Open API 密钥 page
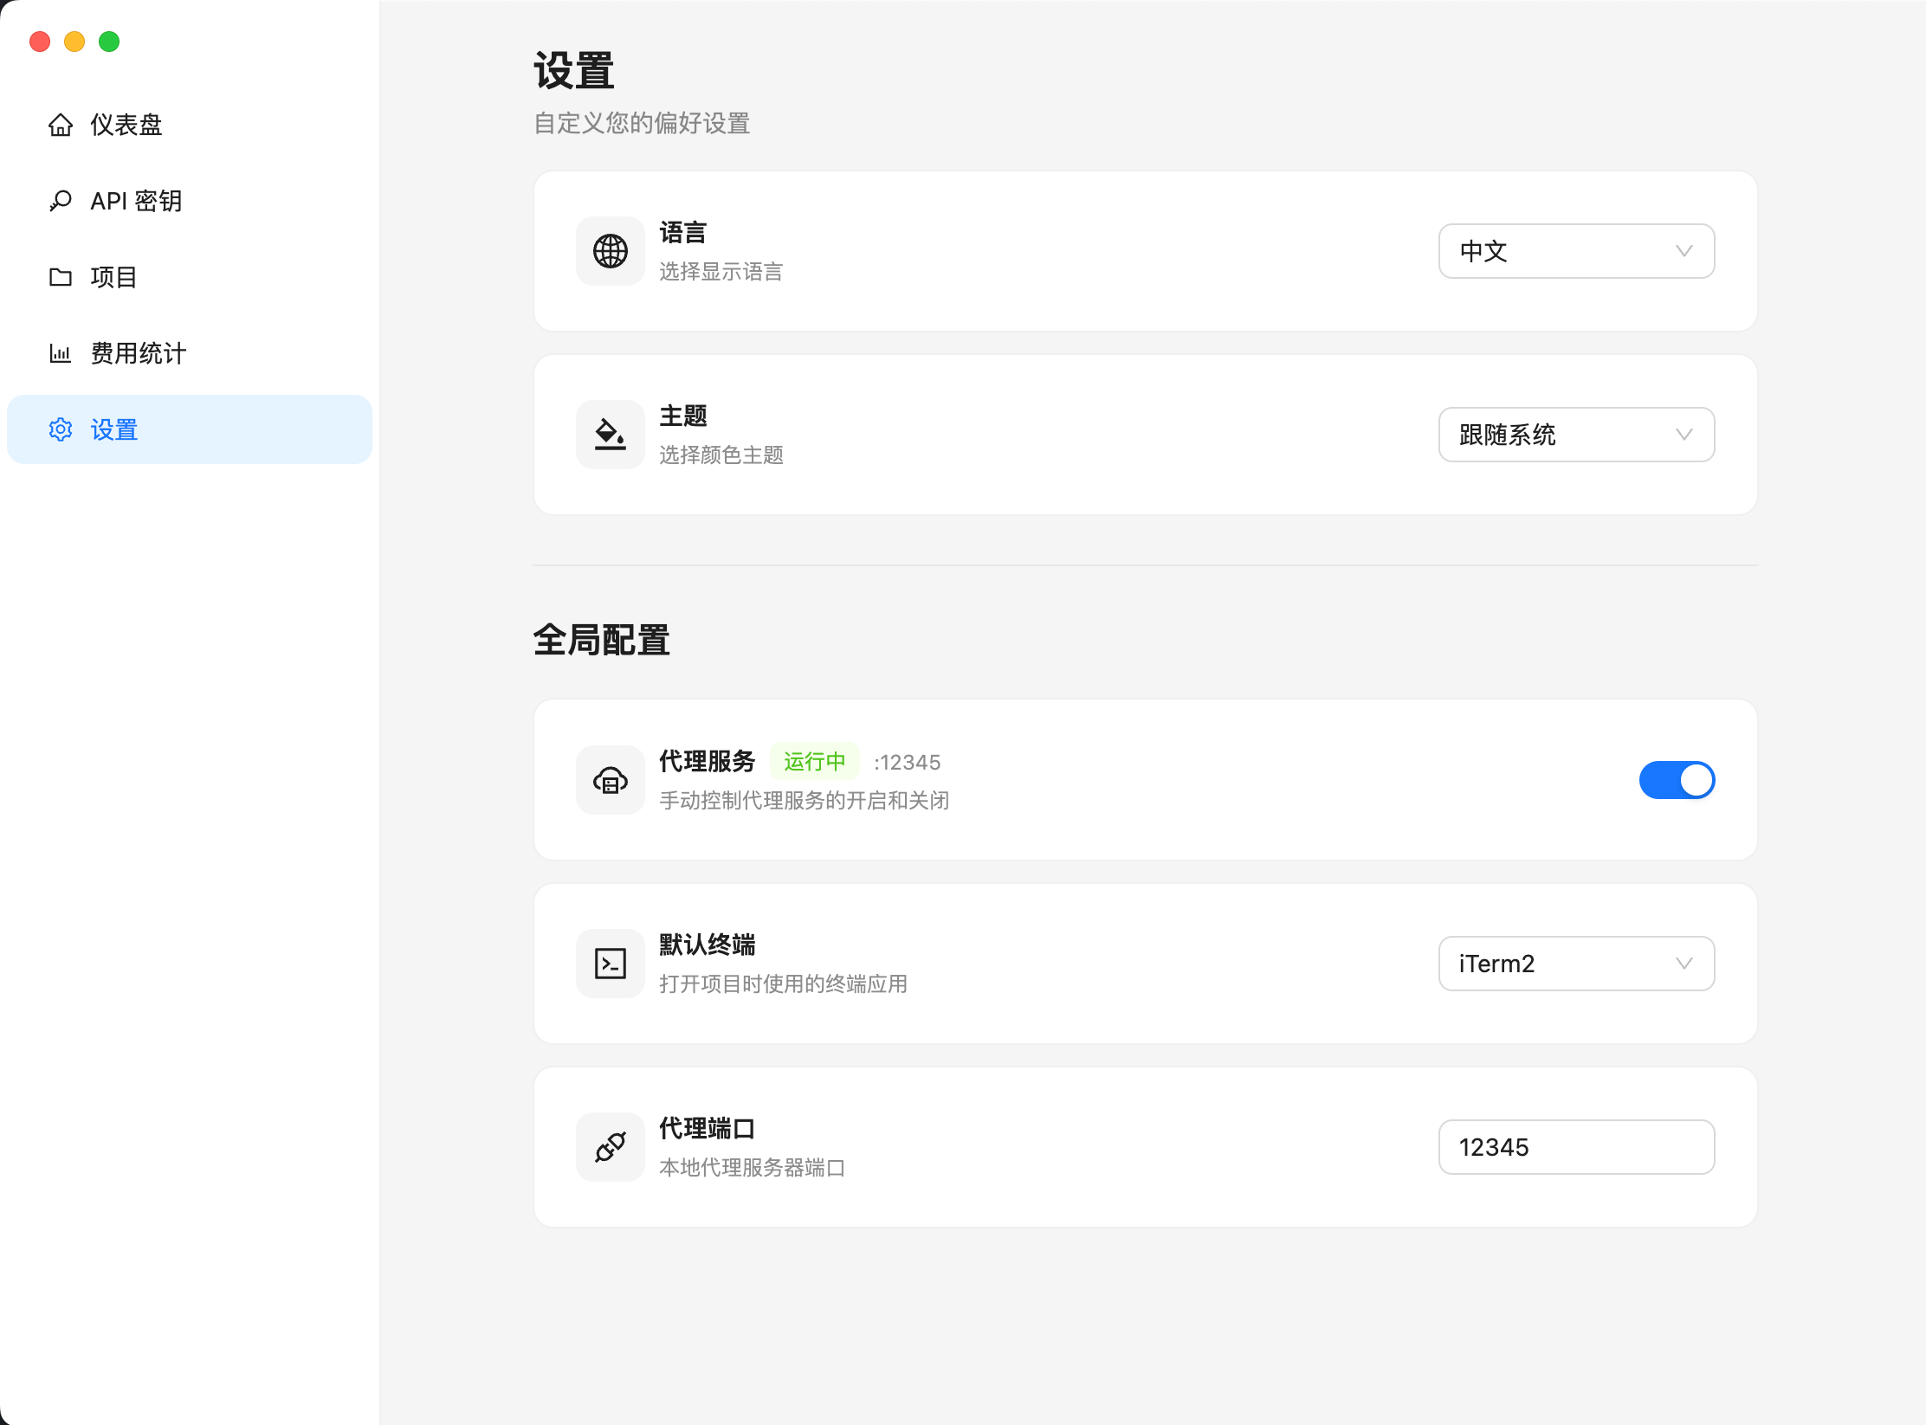 click(x=190, y=201)
